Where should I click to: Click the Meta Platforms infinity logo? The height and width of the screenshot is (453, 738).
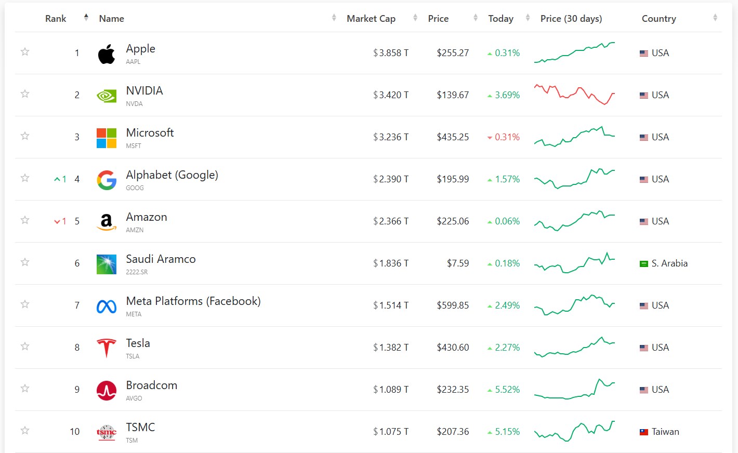[x=107, y=307]
